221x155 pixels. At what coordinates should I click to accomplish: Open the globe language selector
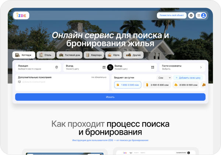[x=191, y=15]
